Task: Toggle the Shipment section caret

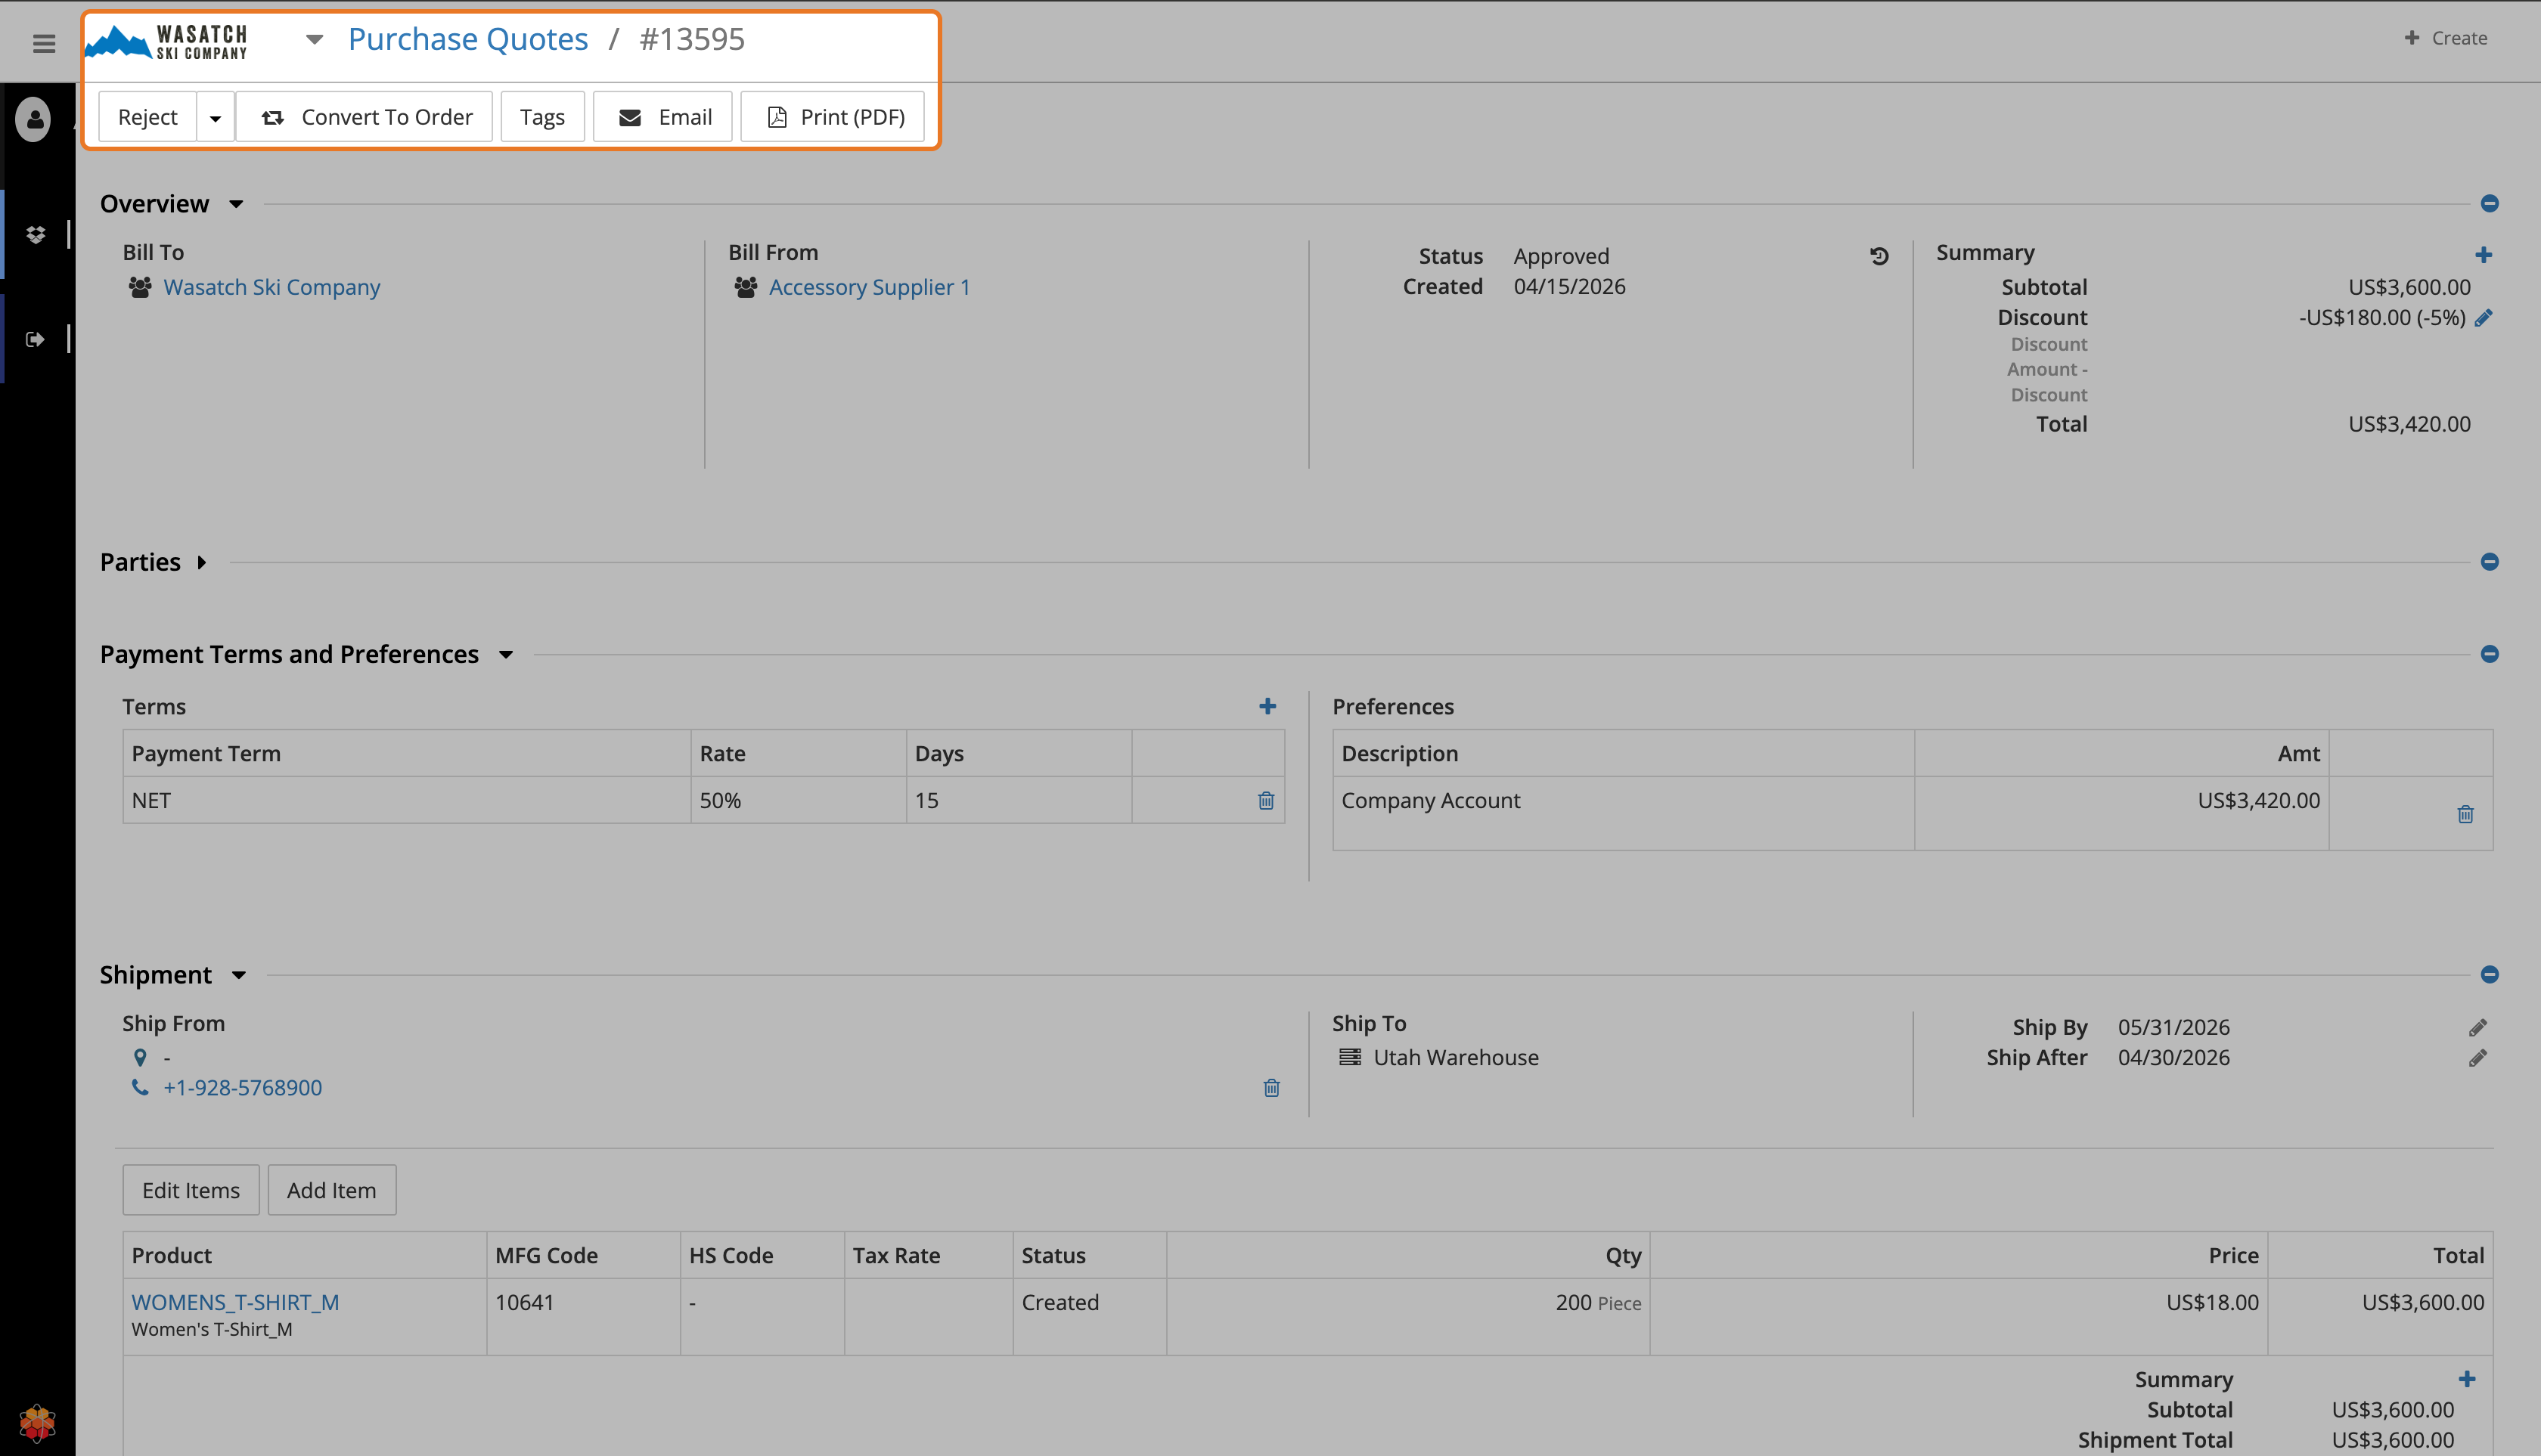Action: click(239, 976)
